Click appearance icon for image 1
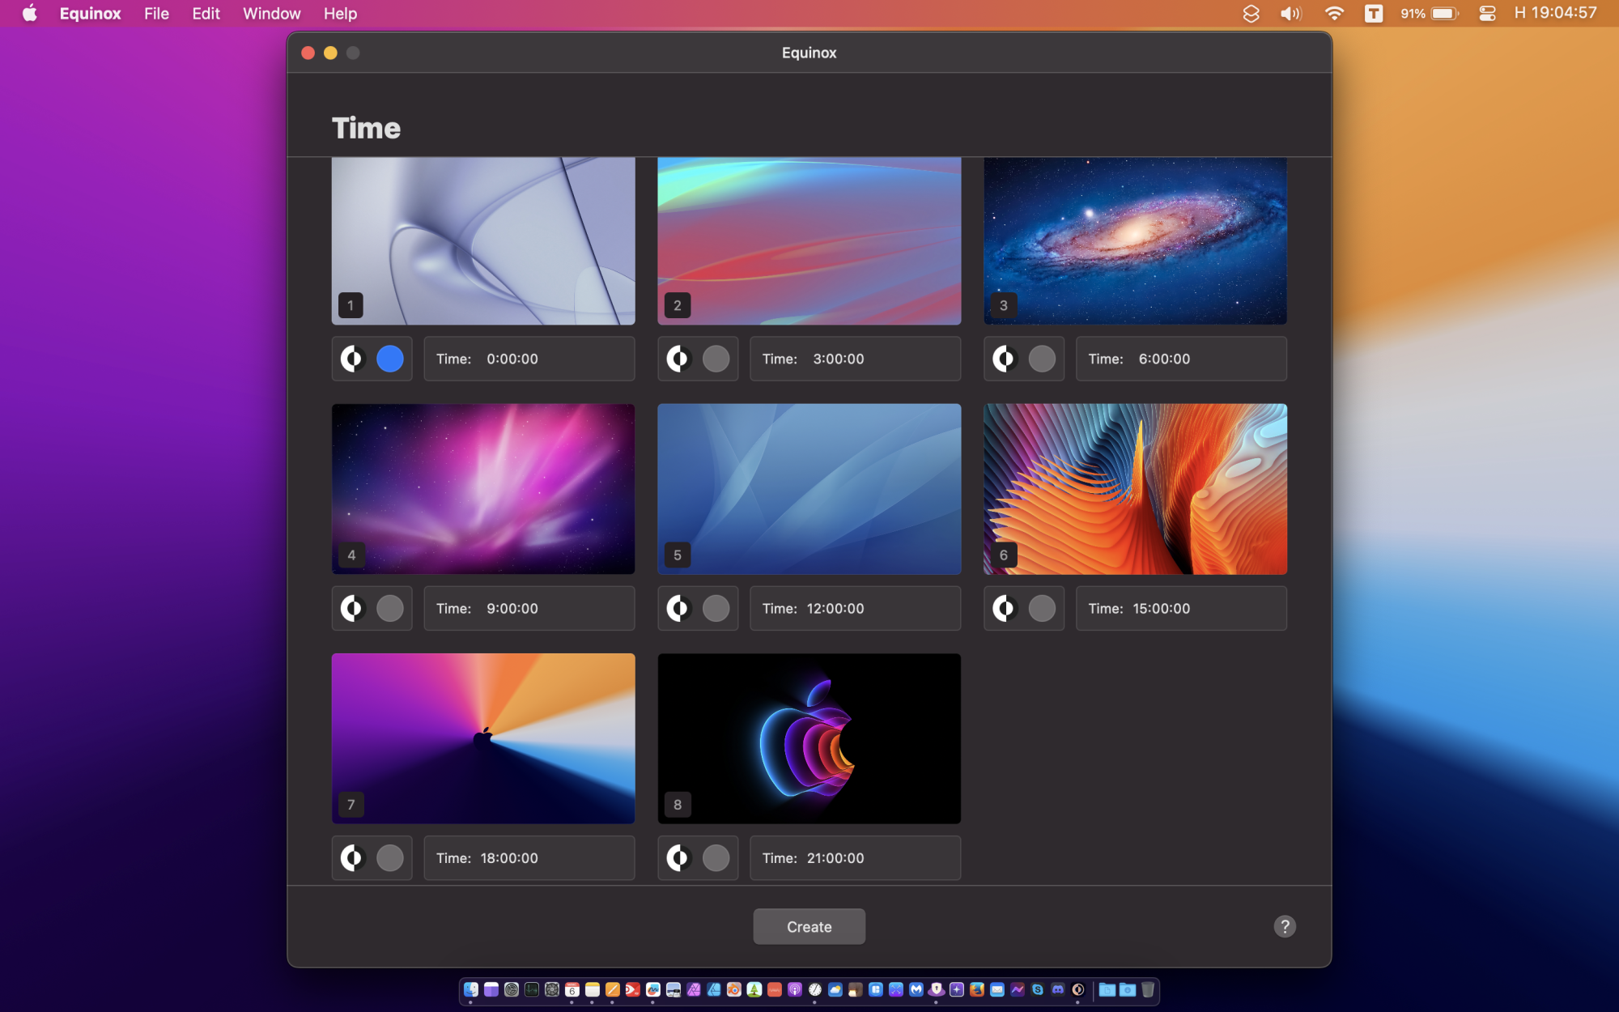 352,359
